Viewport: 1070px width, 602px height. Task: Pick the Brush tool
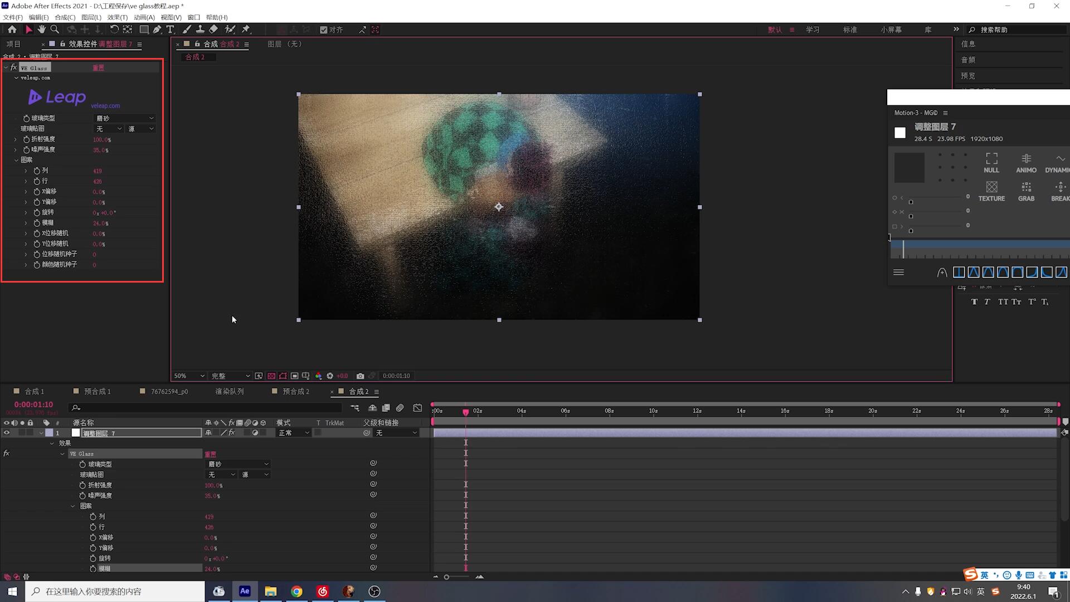(x=187, y=30)
